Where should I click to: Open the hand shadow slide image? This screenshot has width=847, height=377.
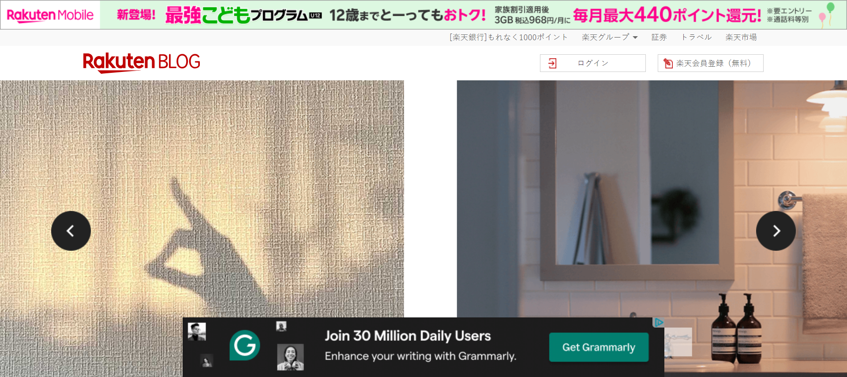pos(202,199)
